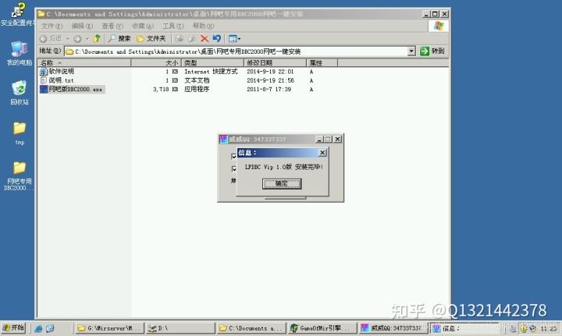The width and height of the screenshot is (562, 336).
Task: Click the undo toolbar icon
Action: point(216,38)
